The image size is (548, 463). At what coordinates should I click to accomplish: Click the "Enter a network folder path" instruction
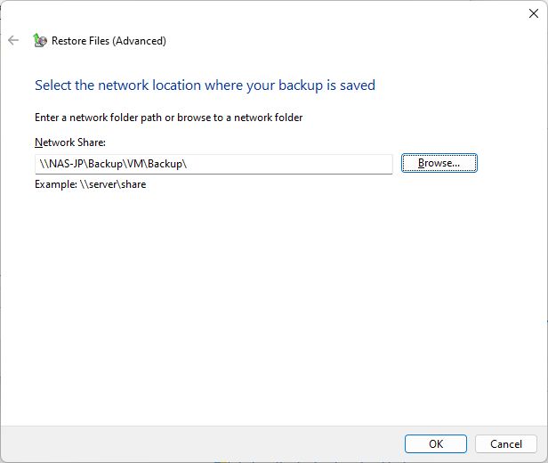168,118
